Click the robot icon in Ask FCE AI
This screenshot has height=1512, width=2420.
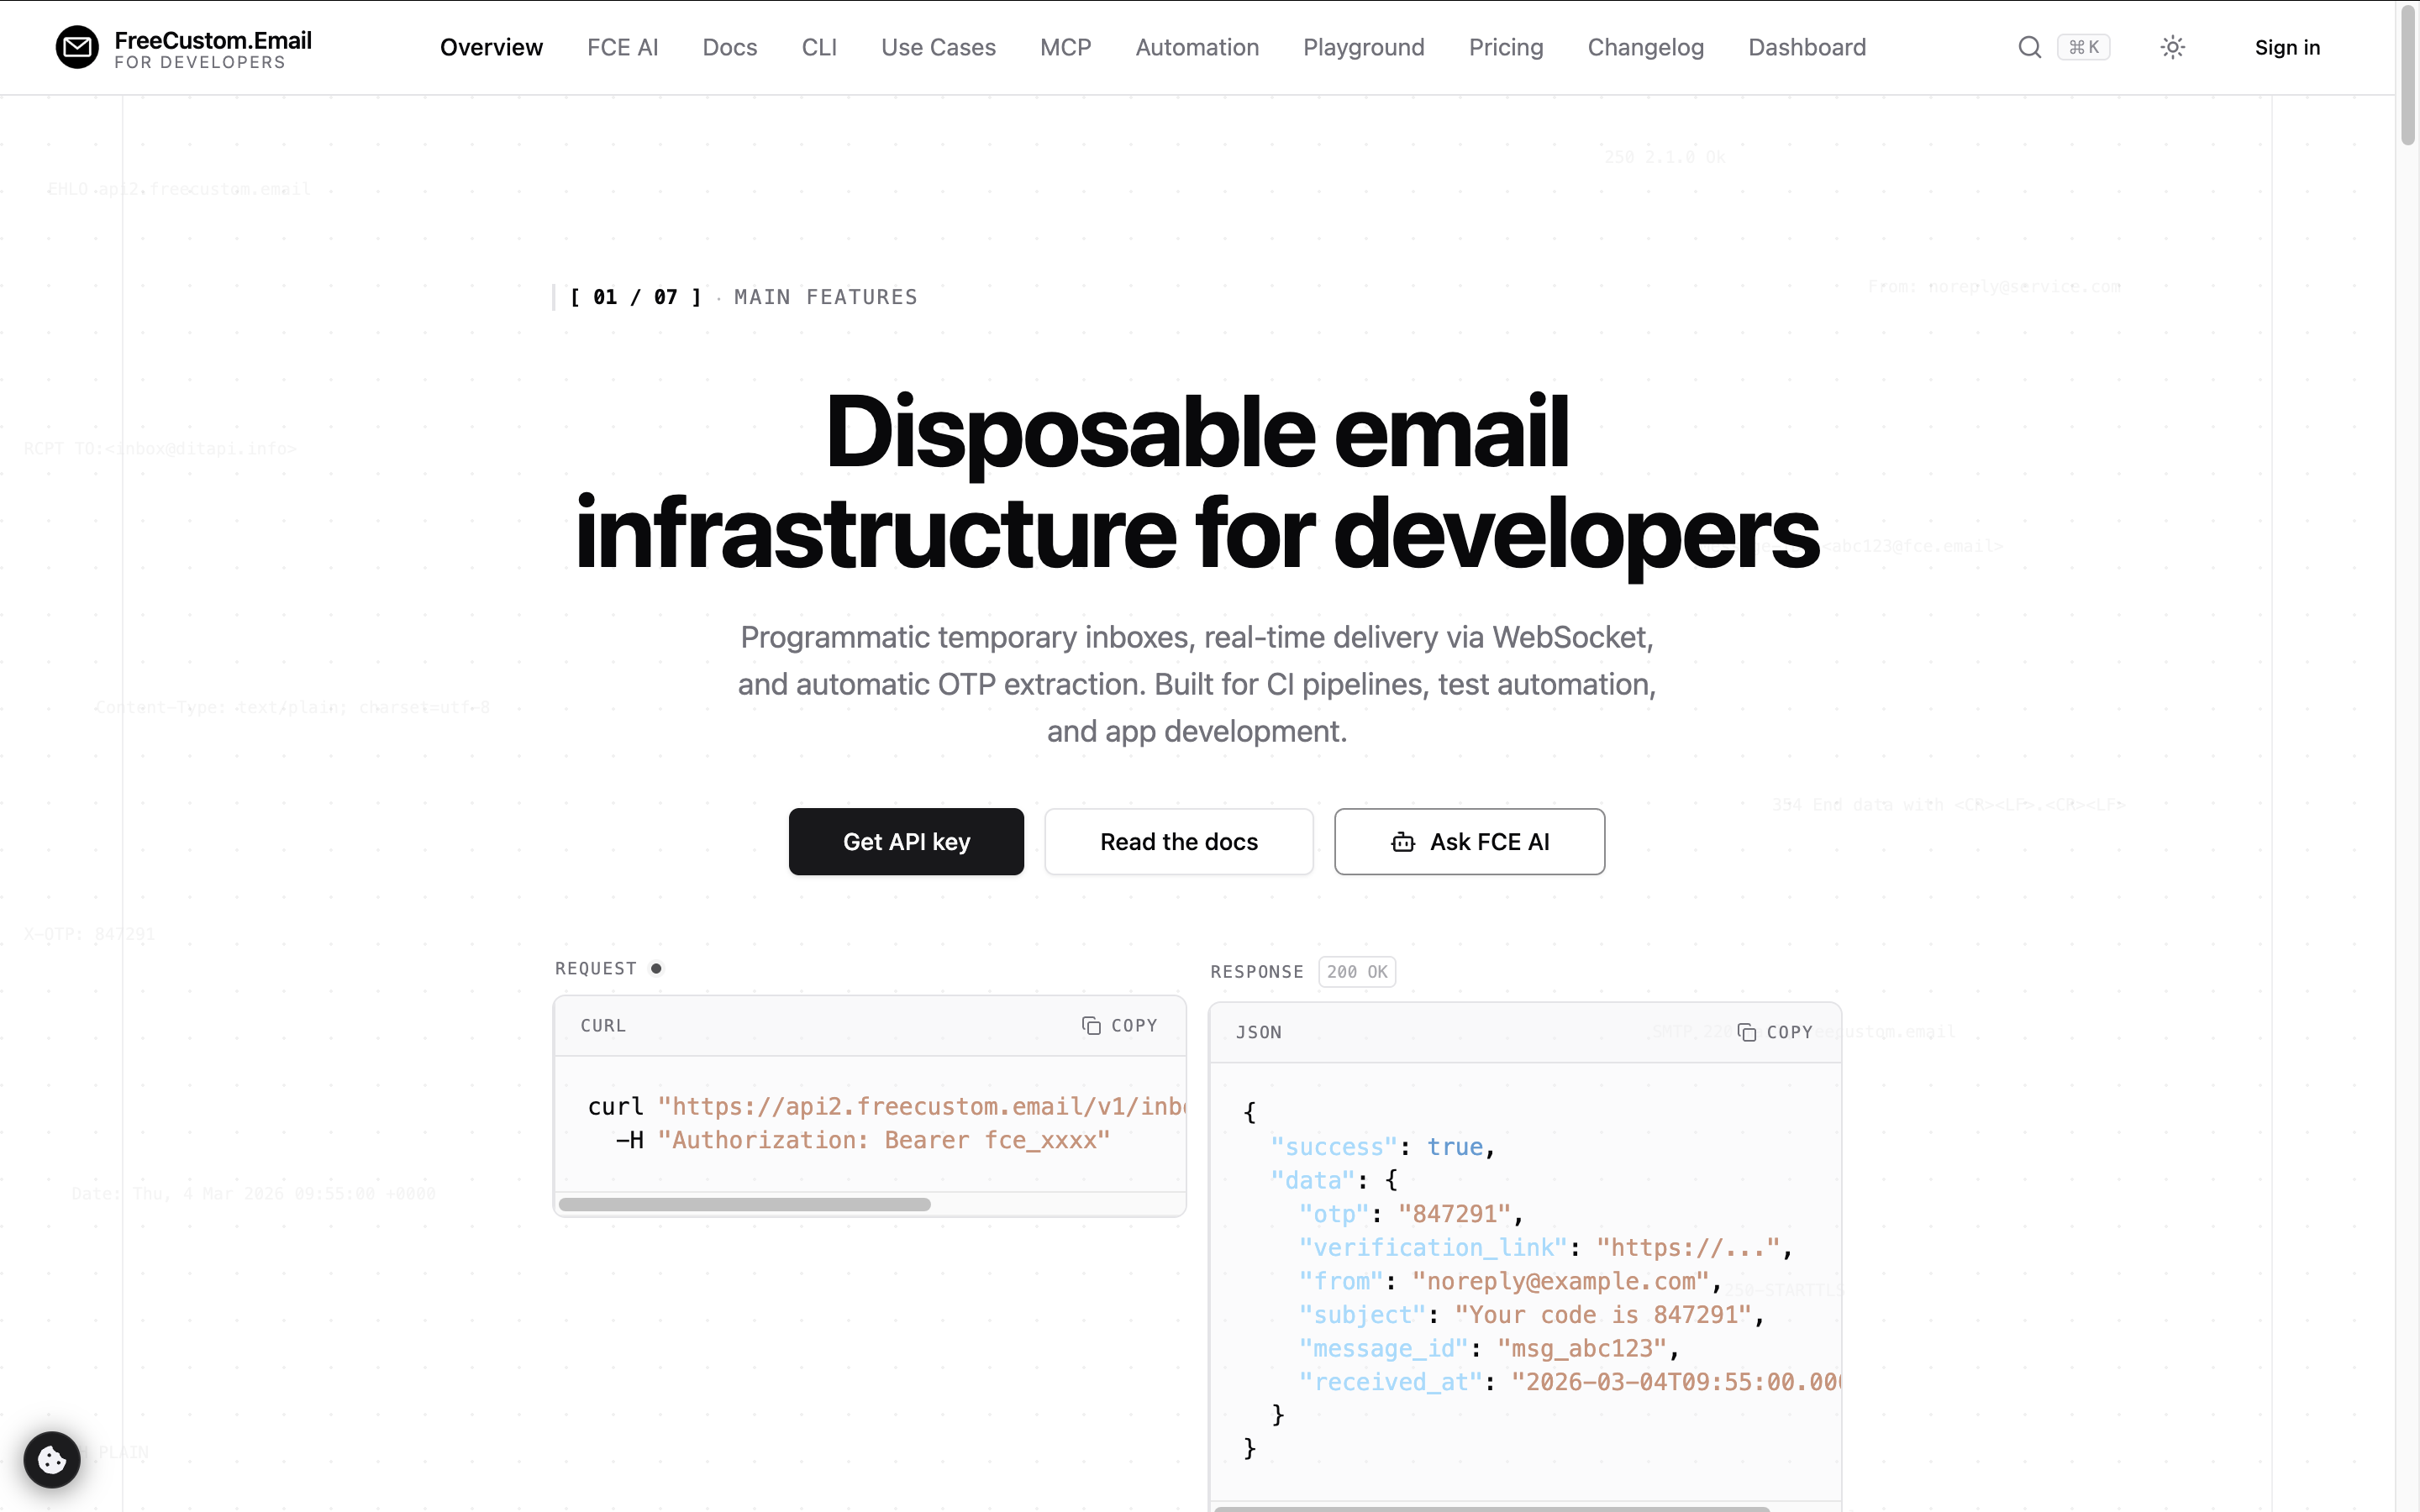pyautogui.click(x=1403, y=842)
